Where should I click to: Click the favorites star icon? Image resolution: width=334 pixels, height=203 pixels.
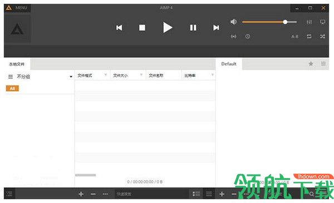coord(311,63)
